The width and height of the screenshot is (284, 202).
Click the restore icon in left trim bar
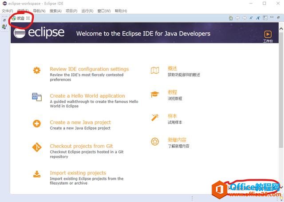click(4, 20)
